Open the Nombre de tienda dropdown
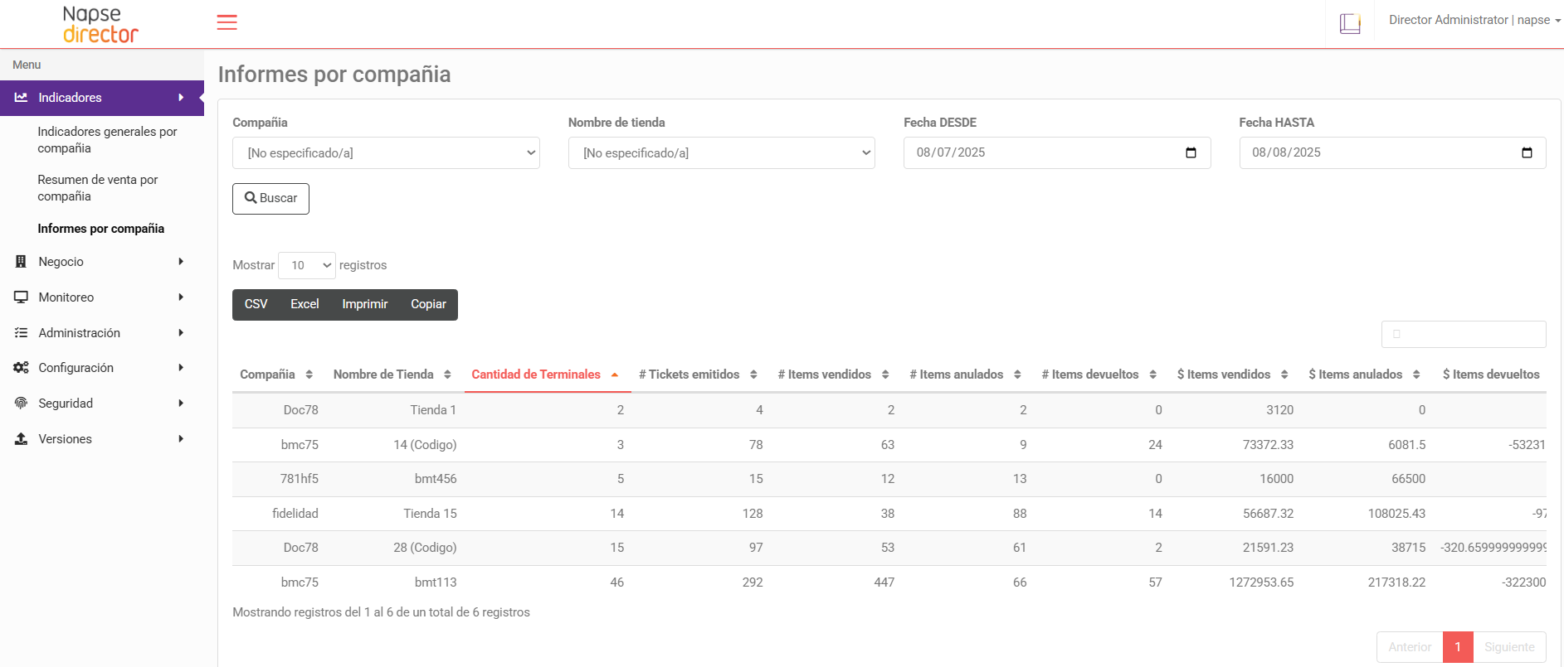 coord(722,153)
